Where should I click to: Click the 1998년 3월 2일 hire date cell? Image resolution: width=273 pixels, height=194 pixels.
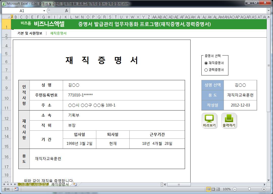(x=80, y=144)
